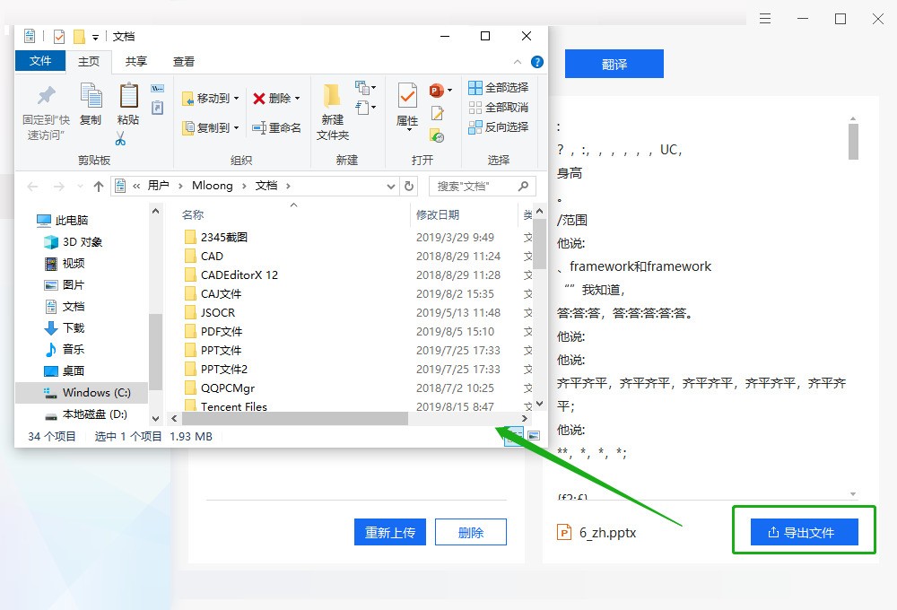Click the 复制 (Copy) icon
The height and width of the screenshot is (610, 897).
[90, 94]
